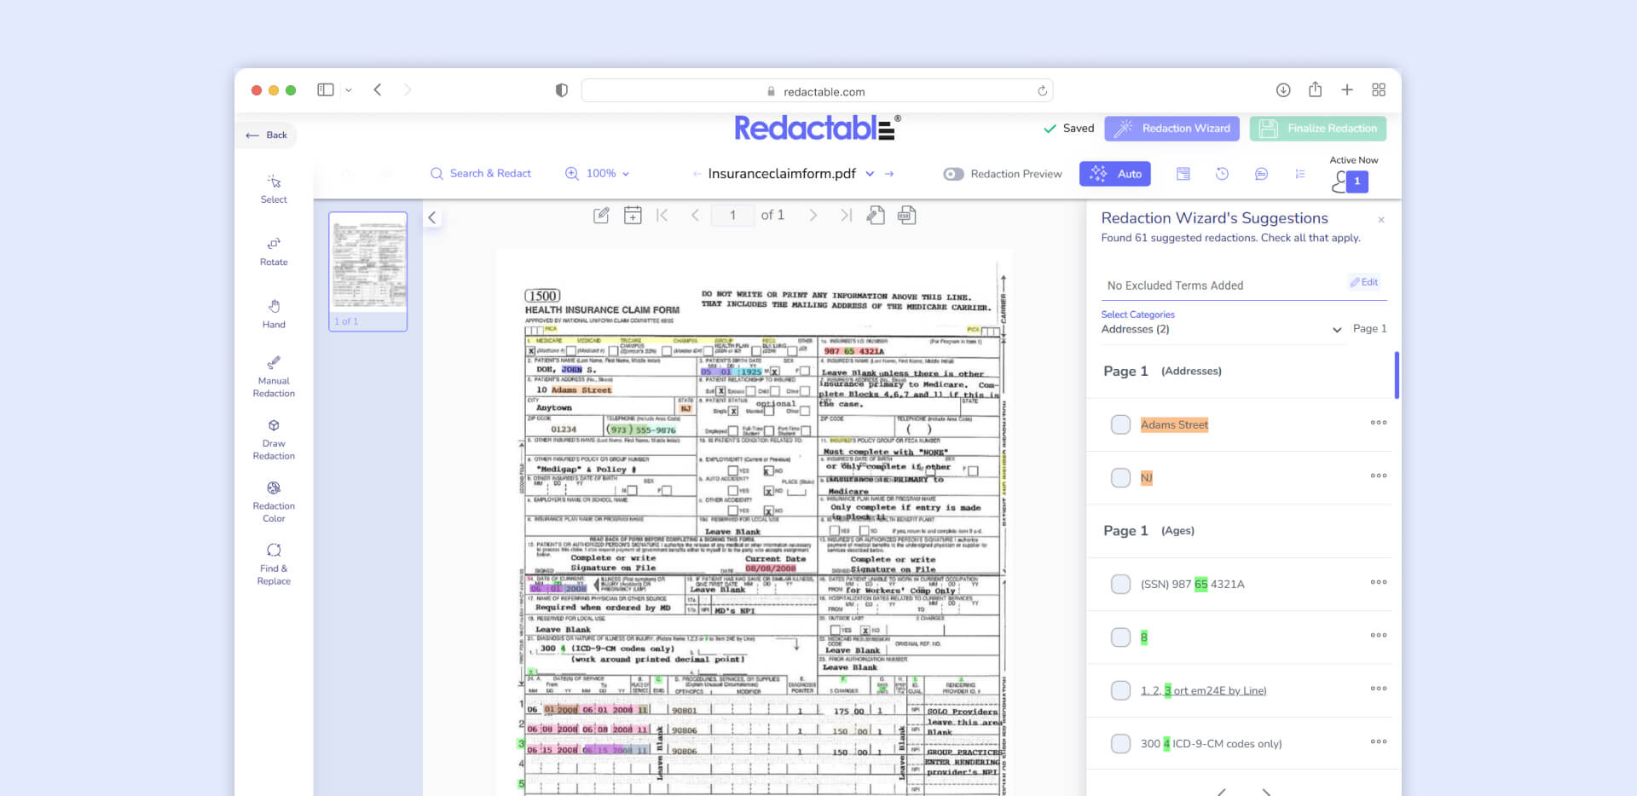Click the document pen icon in page toolbar
The height and width of the screenshot is (796, 1637).
[x=876, y=216]
